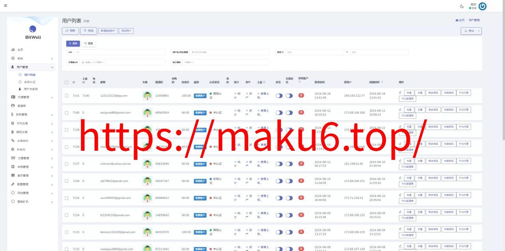Click edit pencil icon for user 7137
This screenshot has width=505, height=251.
(400, 161)
